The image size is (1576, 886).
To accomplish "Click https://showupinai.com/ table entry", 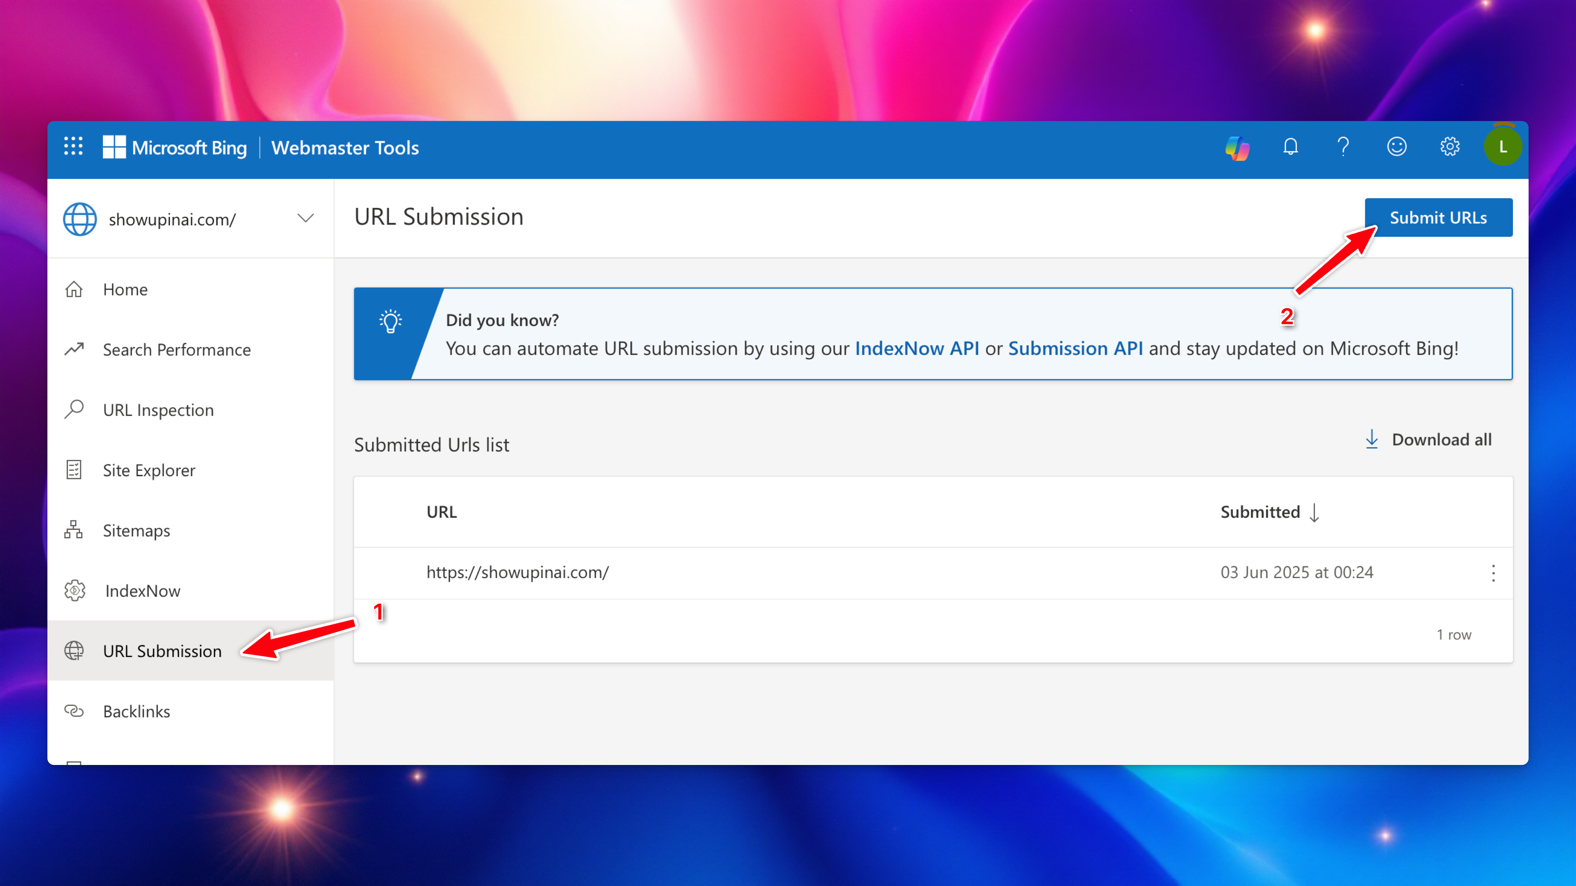I will coord(518,572).
